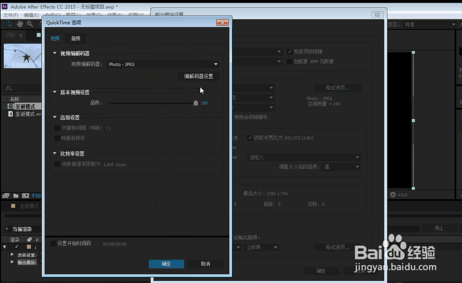
Task: Click the 8 bpc color depth indicator
Action: [x=37, y=195]
